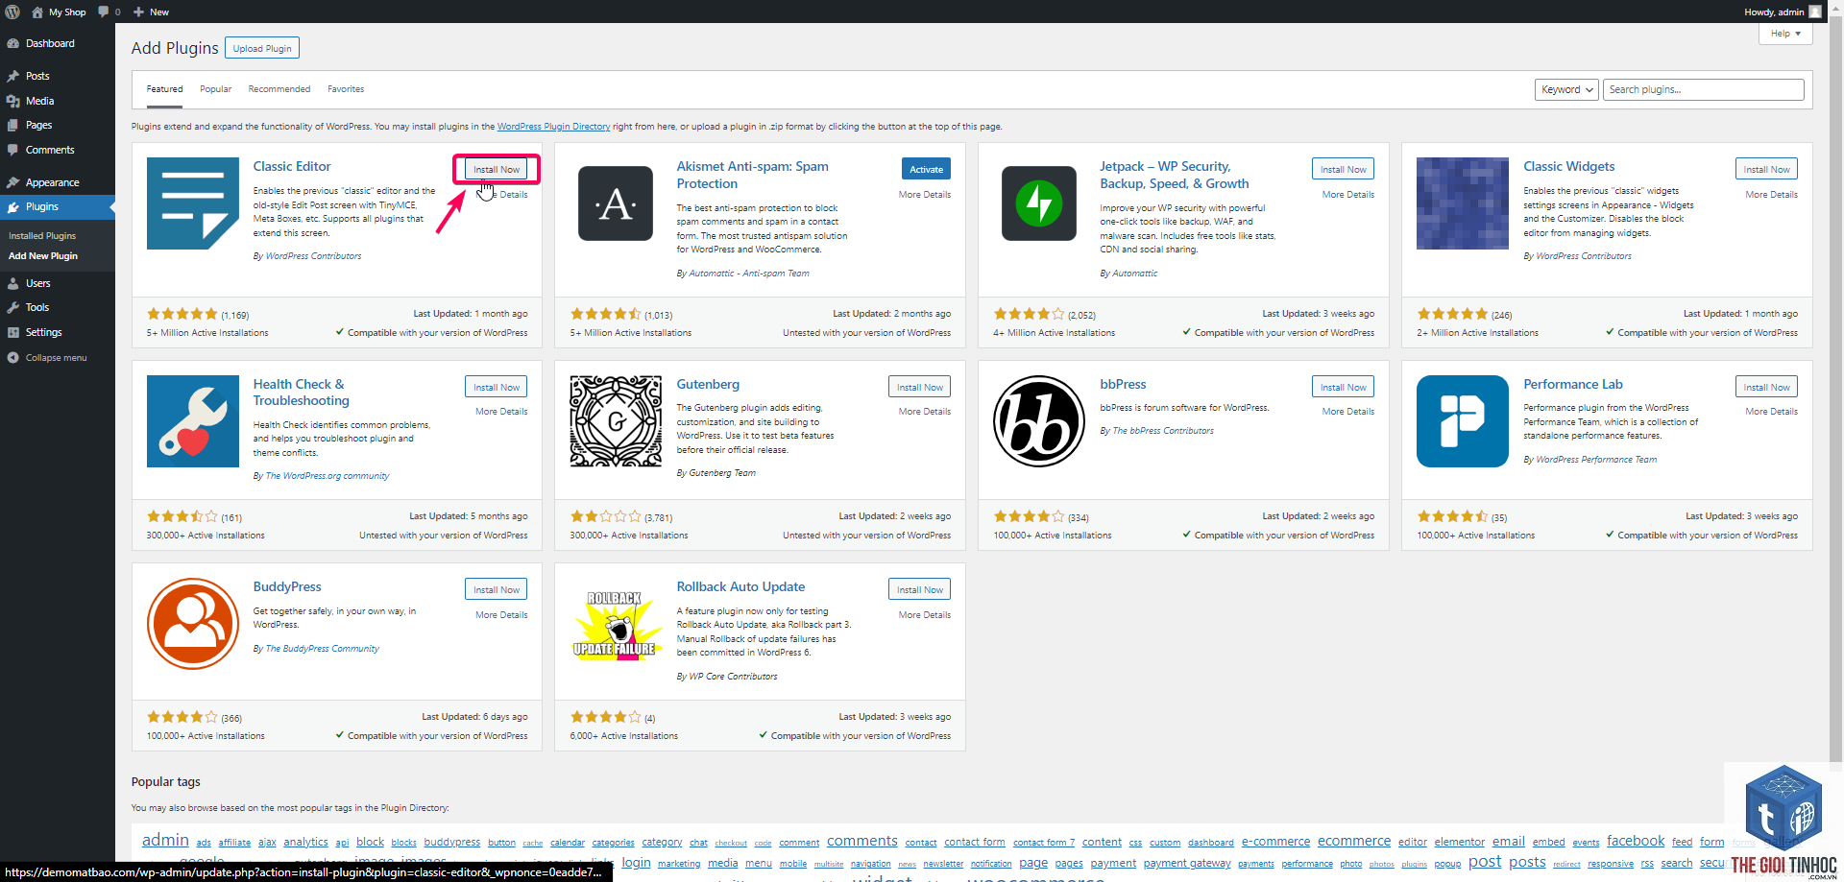This screenshot has height=882, width=1844.
Task: Open More Details for BuddyPress
Action: (x=501, y=615)
